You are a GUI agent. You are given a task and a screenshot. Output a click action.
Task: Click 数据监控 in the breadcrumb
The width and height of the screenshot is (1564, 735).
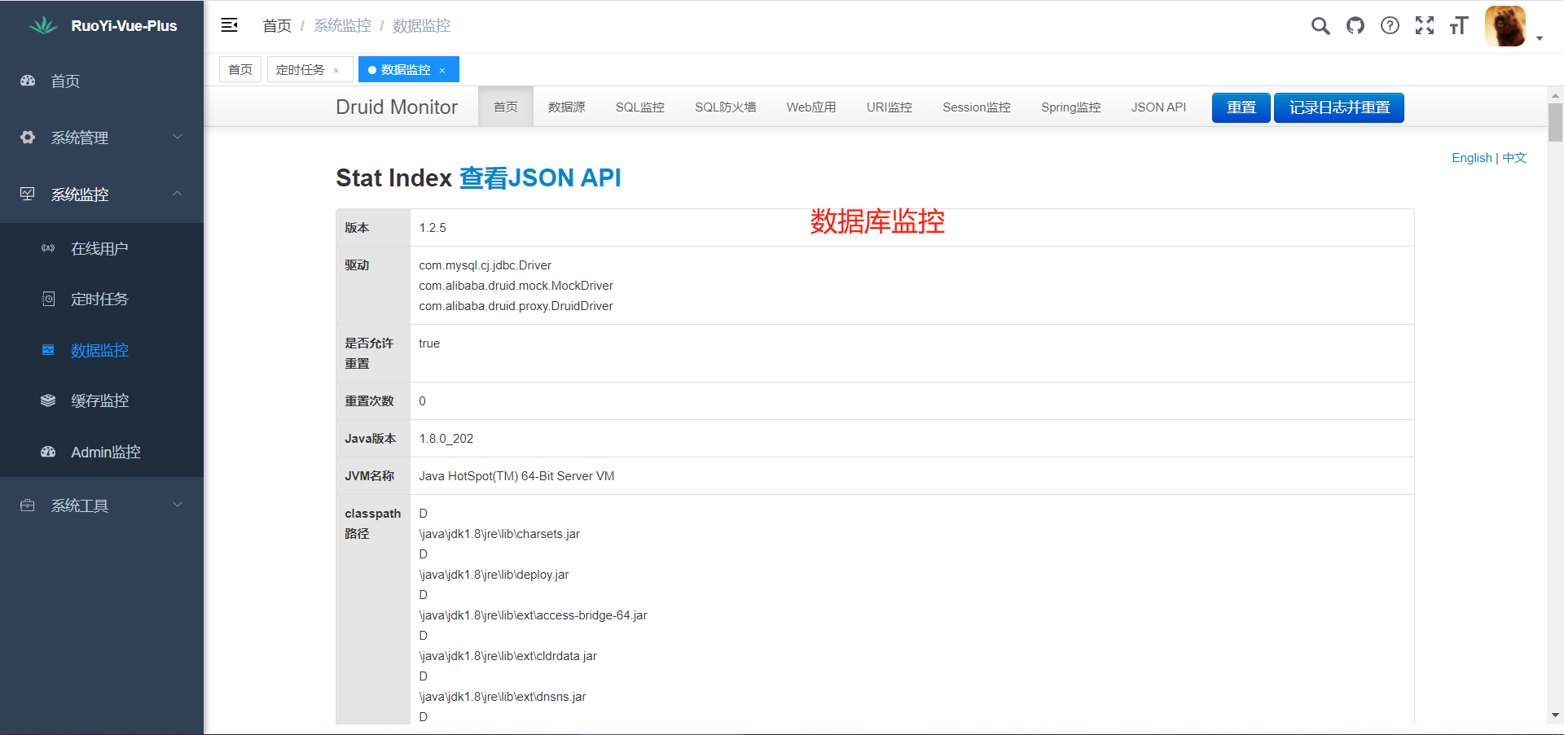click(421, 26)
